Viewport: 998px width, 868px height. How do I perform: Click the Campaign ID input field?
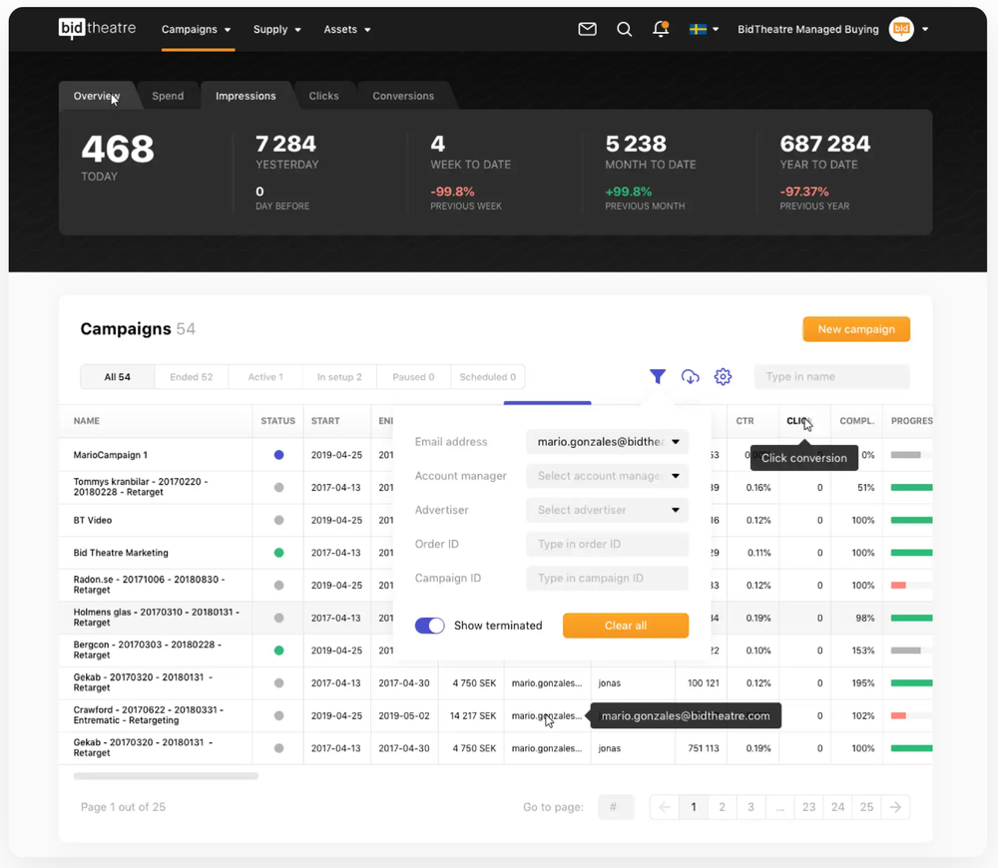607,578
